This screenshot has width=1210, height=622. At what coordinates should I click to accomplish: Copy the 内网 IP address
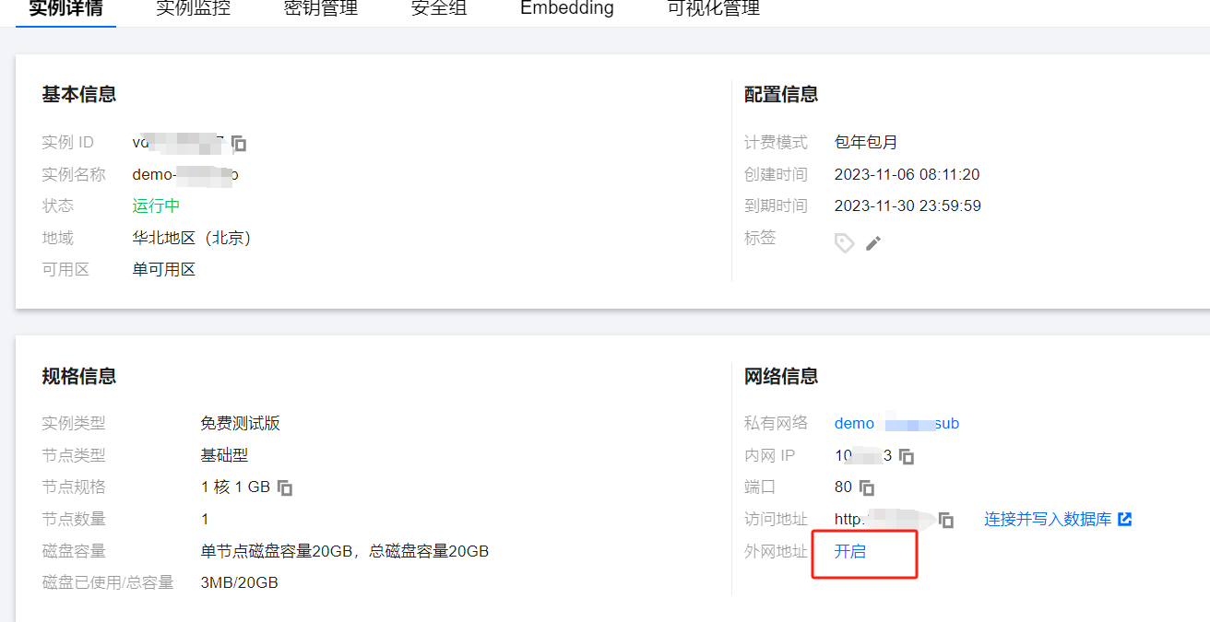tap(907, 456)
